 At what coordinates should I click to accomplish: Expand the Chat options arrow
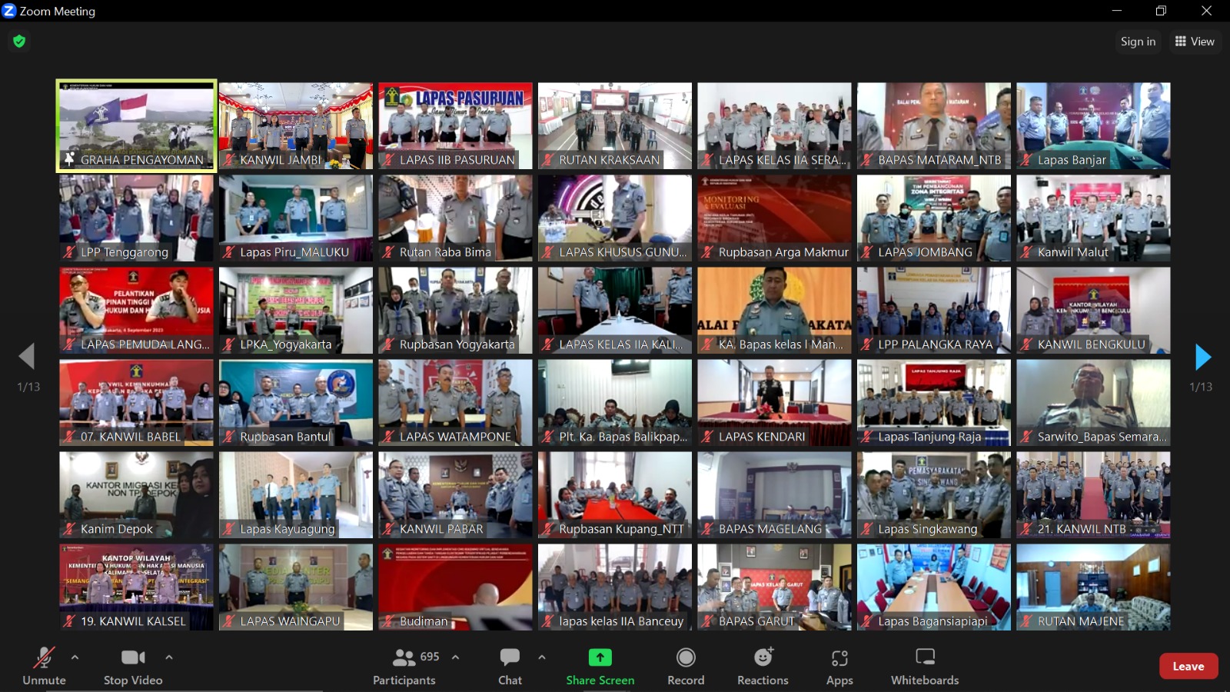[x=542, y=657]
